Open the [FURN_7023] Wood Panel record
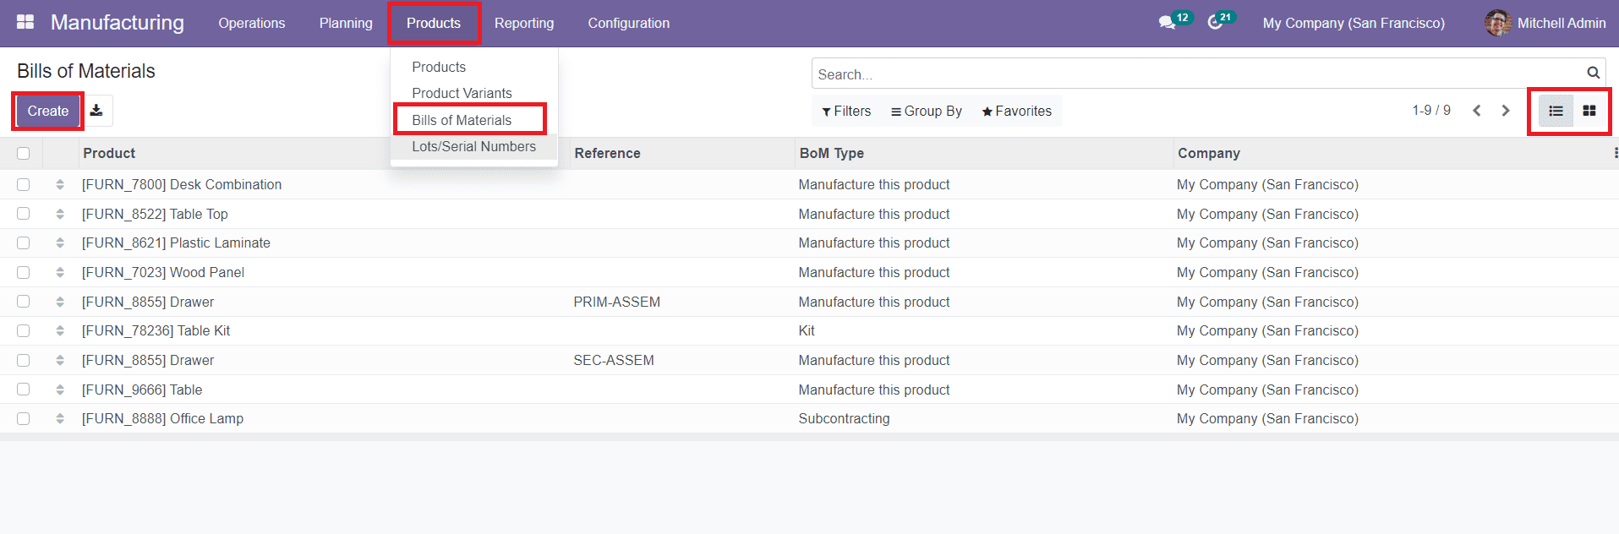1619x534 pixels. (x=163, y=272)
